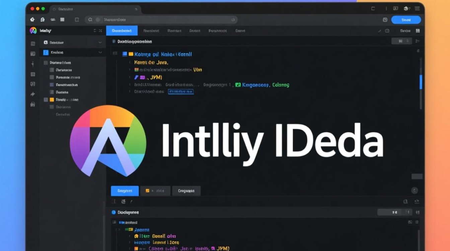Click the outlined blue badge in the code area
The image size is (450, 251).
point(180,91)
